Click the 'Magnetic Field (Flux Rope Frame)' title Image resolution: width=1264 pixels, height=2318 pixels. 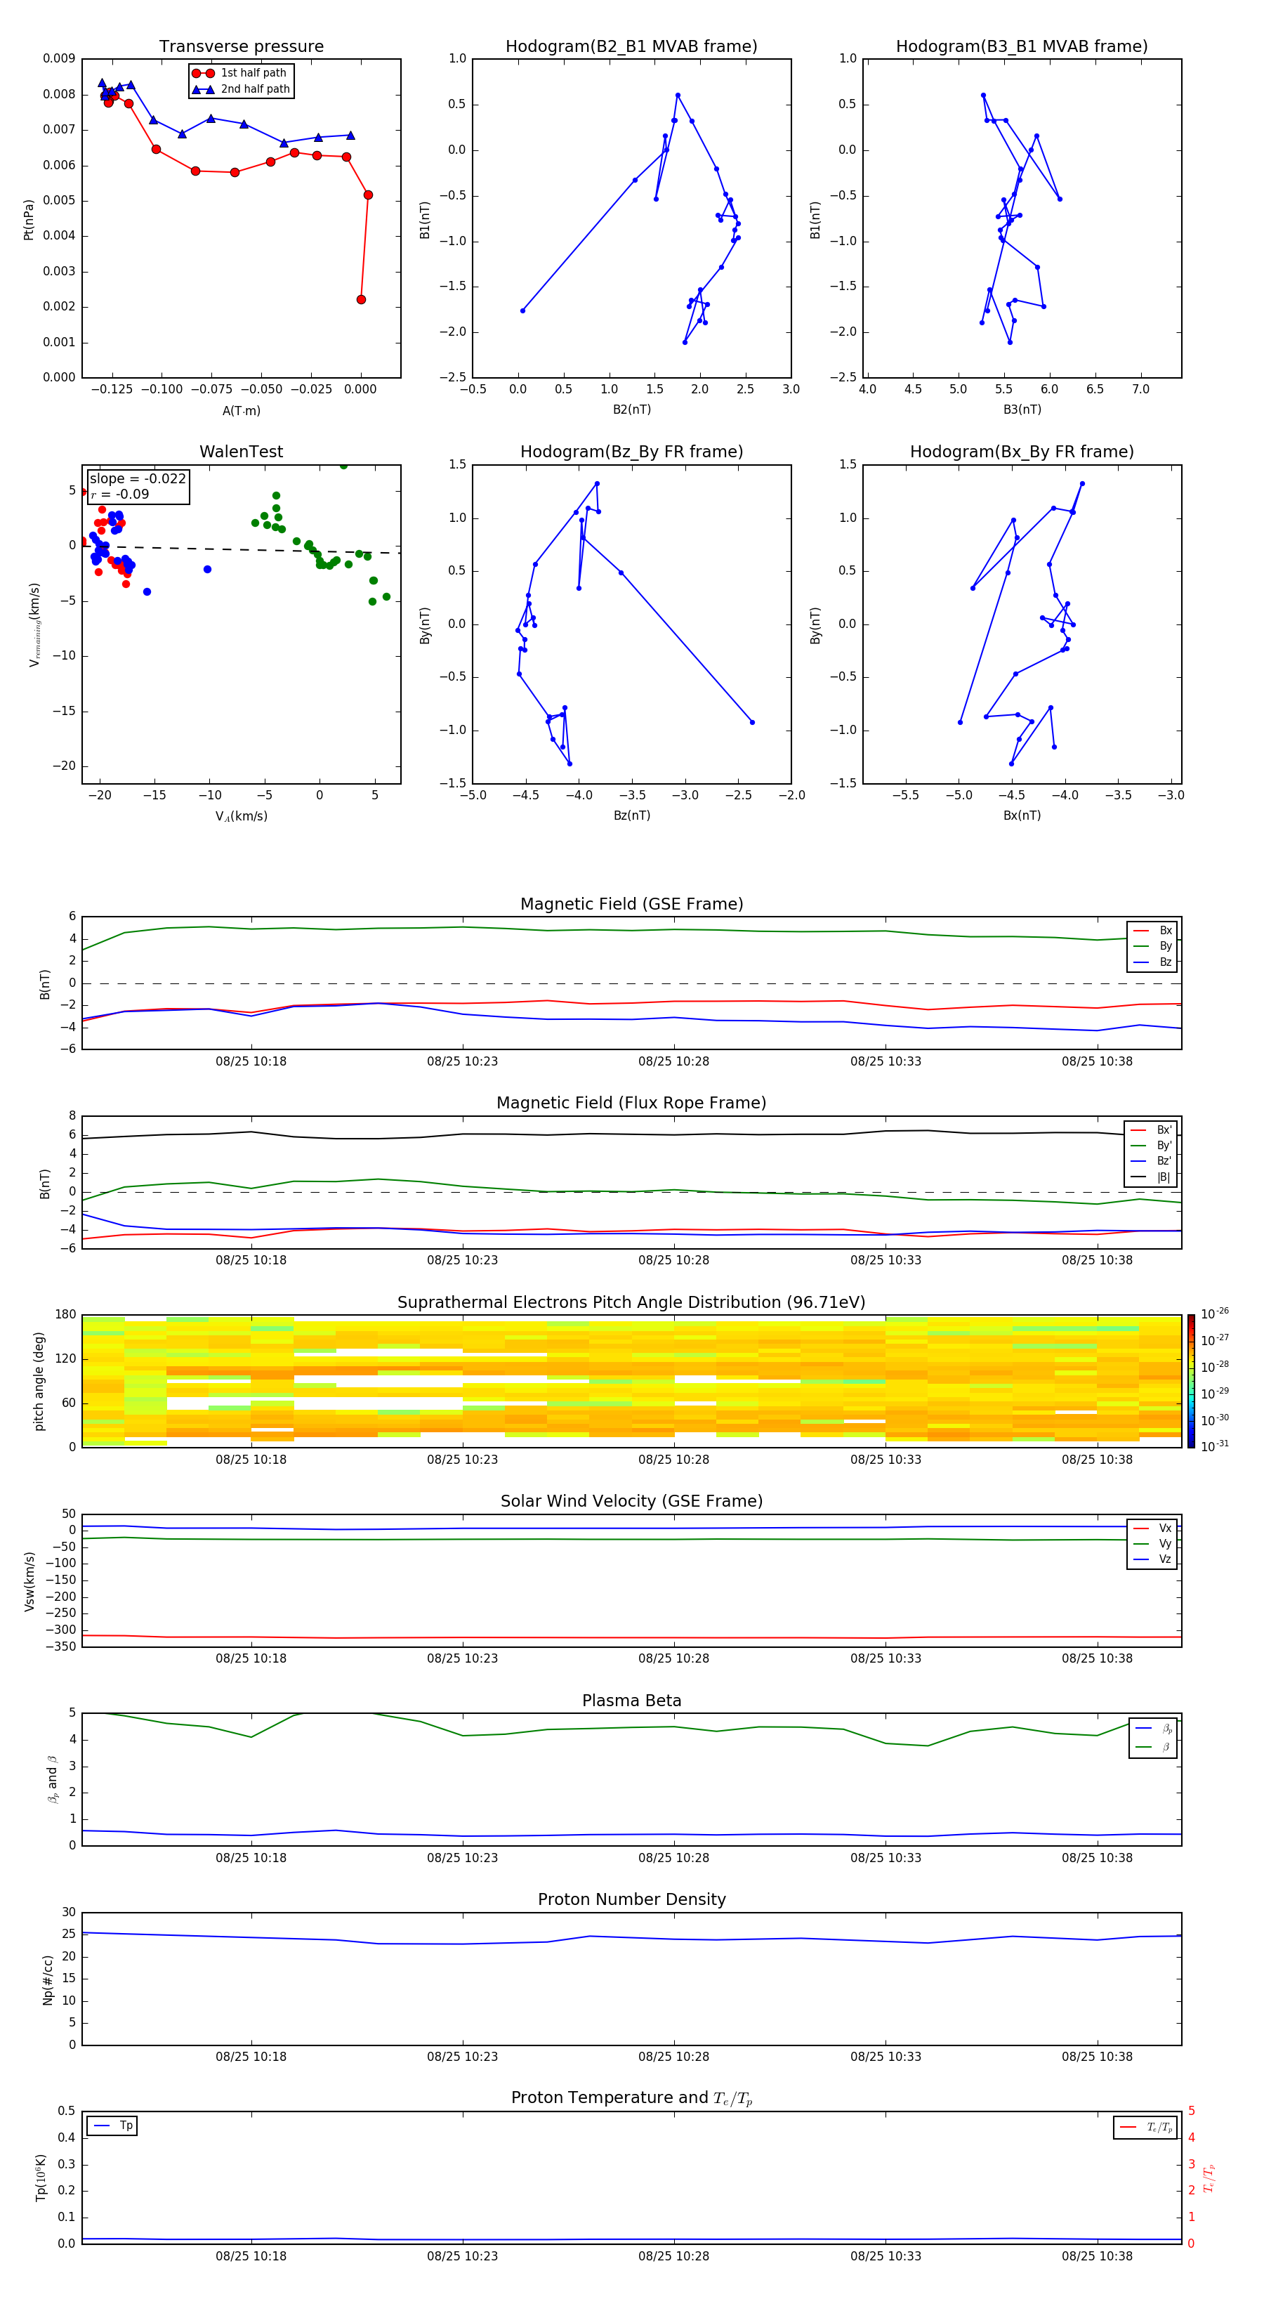click(631, 1104)
